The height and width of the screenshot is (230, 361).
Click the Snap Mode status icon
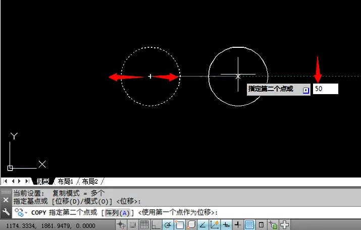tap(133, 225)
